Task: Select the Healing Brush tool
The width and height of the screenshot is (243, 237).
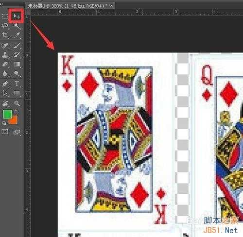Action: click(5, 46)
